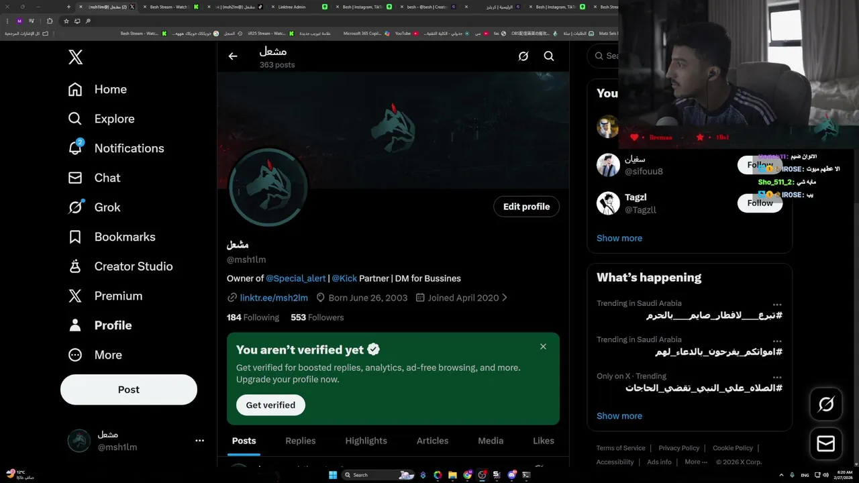
Task: Open the @Kick mention link
Action: point(344,278)
